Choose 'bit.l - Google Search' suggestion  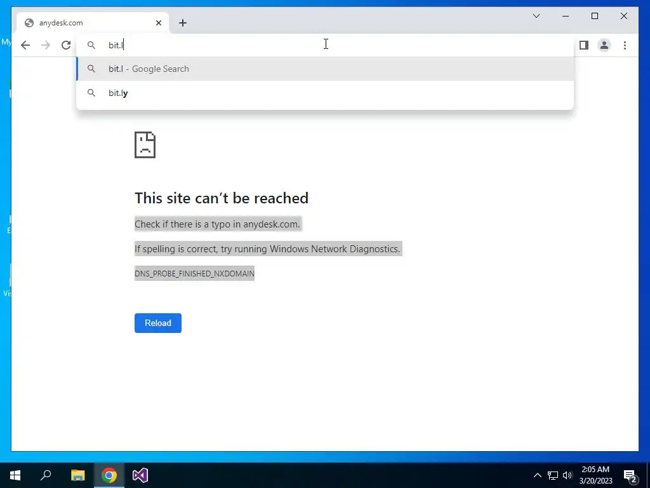[326, 69]
